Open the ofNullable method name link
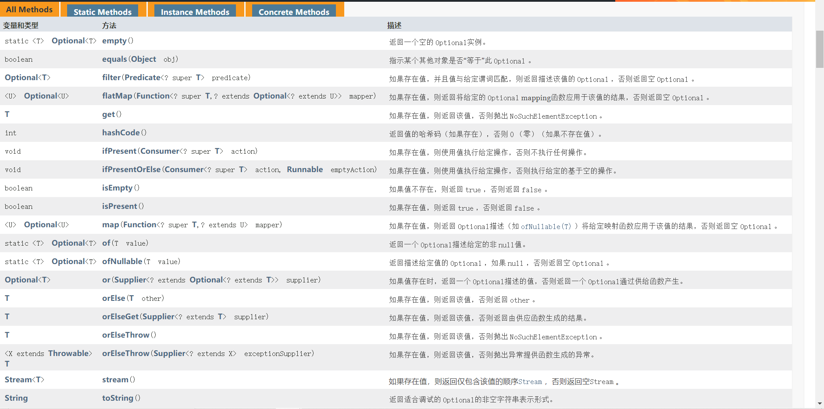The image size is (824, 409). point(122,261)
